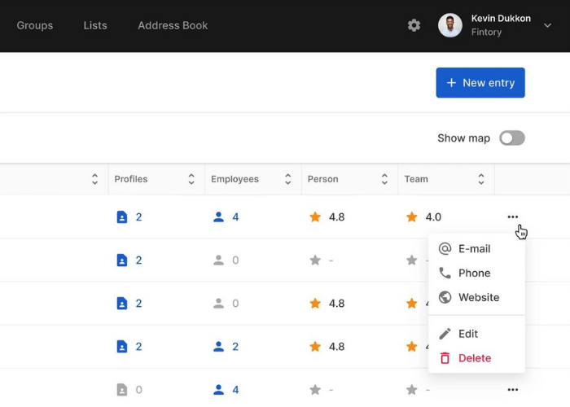Sort by the Profiles column
This screenshot has width=570, height=407.
(191, 179)
